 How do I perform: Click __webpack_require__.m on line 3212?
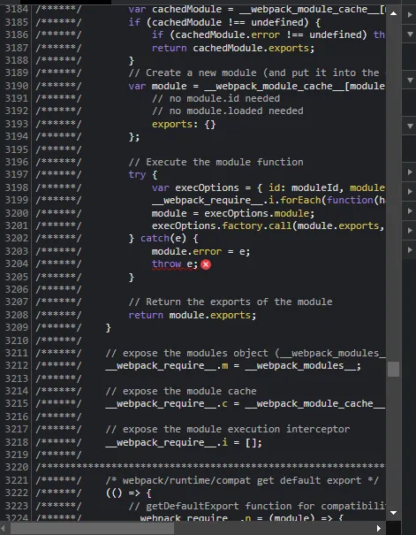[x=167, y=365]
